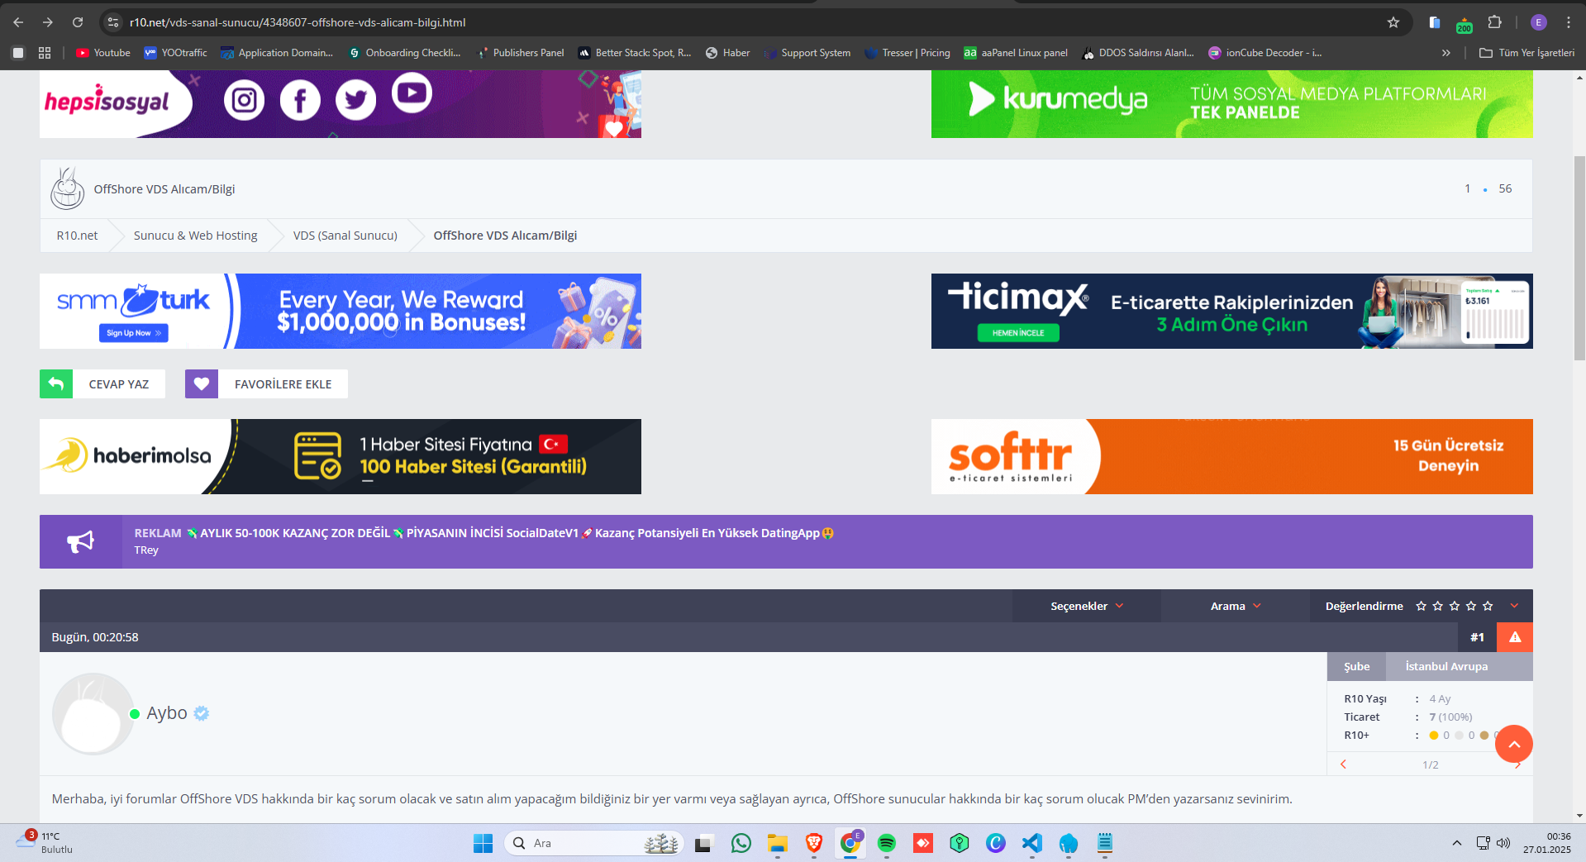Open Visual Studio Code from the taskbar

tap(1032, 843)
